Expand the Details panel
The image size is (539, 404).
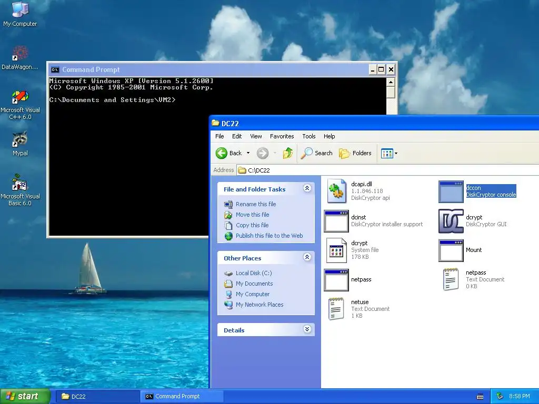pos(307,329)
